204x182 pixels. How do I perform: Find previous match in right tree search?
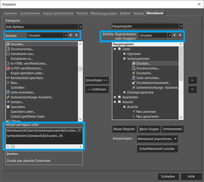(x=174, y=35)
